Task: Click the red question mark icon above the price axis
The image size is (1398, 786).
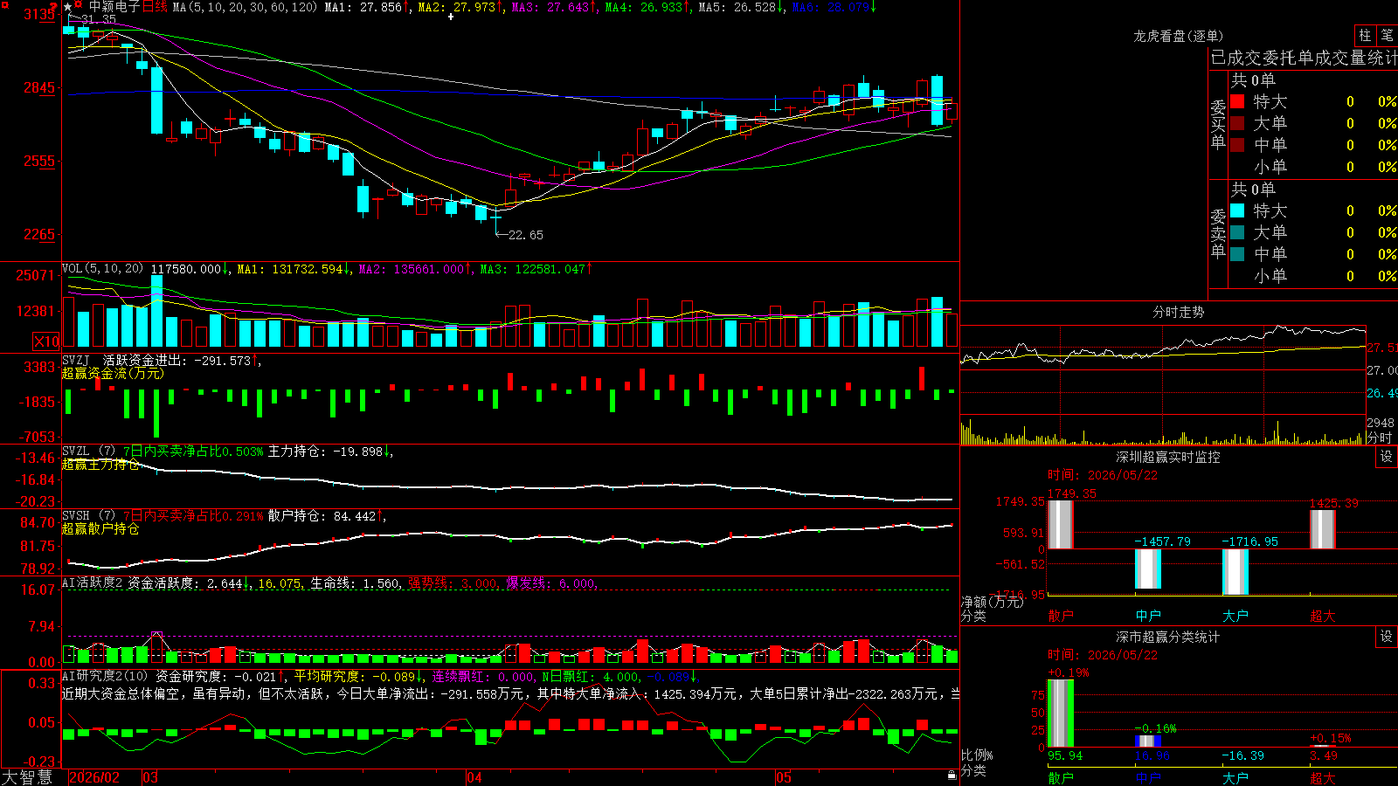Action: pyautogui.click(x=53, y=7)
